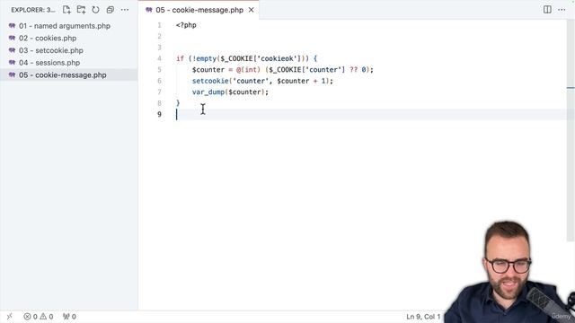Collapse all folders in Explorer
The image size is (575, 323).
click(110, 10)
